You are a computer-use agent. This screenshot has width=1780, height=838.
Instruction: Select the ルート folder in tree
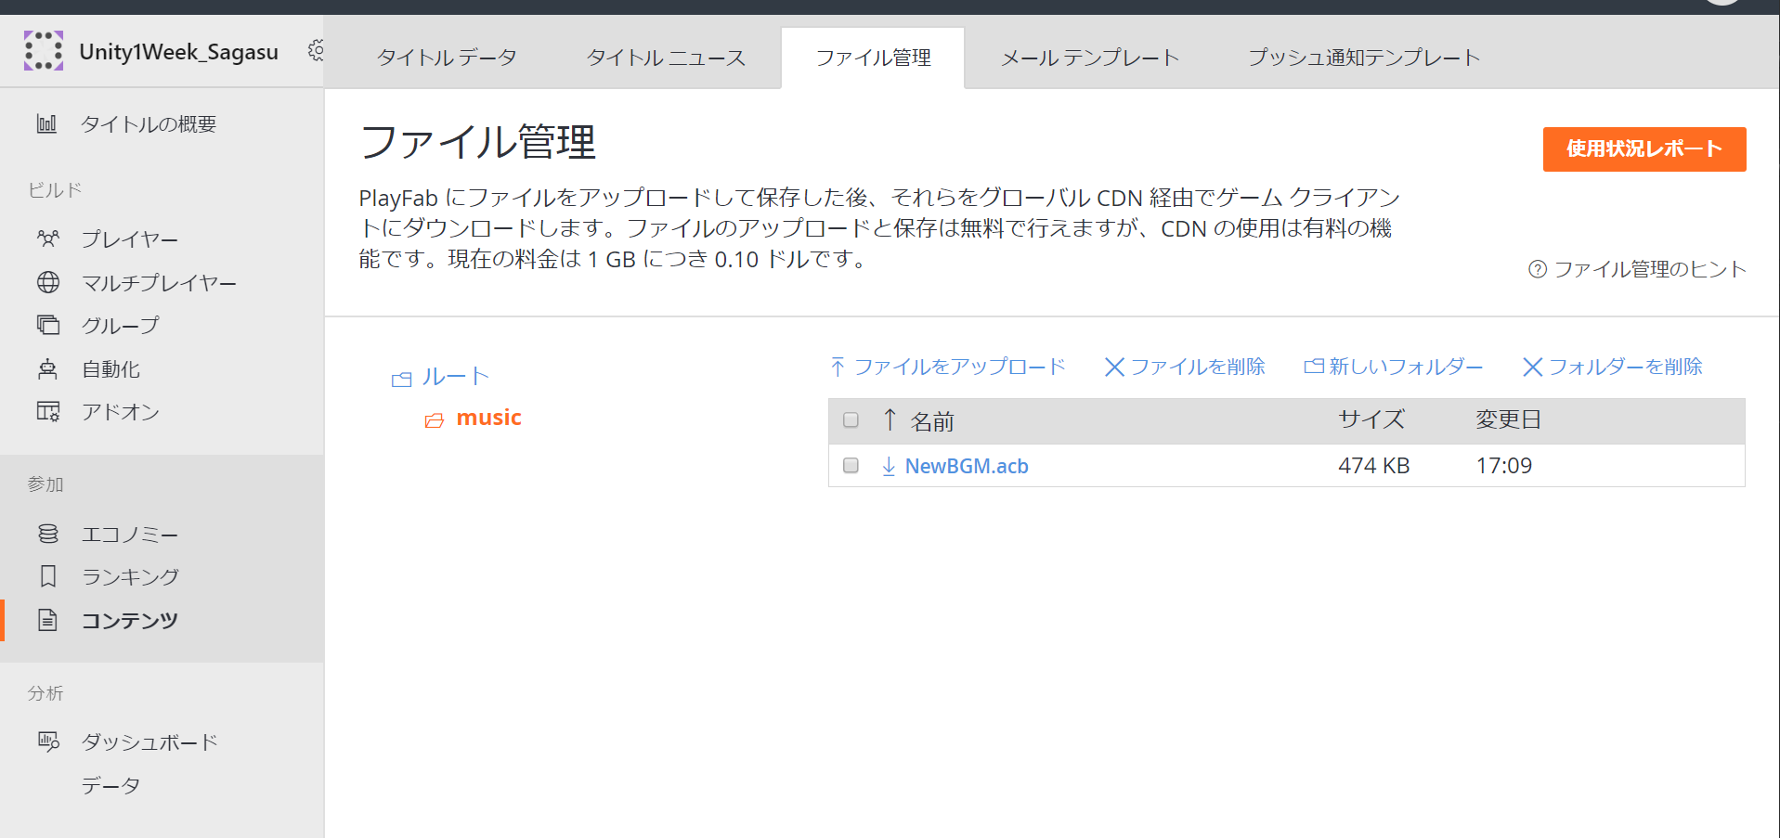[x=455, y=377]
